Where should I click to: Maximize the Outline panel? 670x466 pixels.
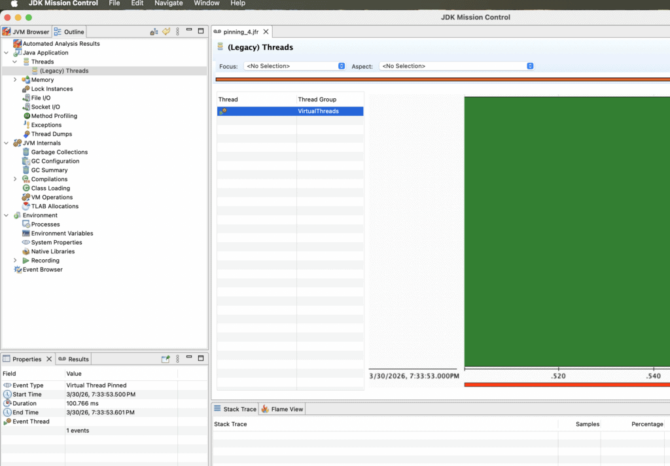tap(201, 31)
